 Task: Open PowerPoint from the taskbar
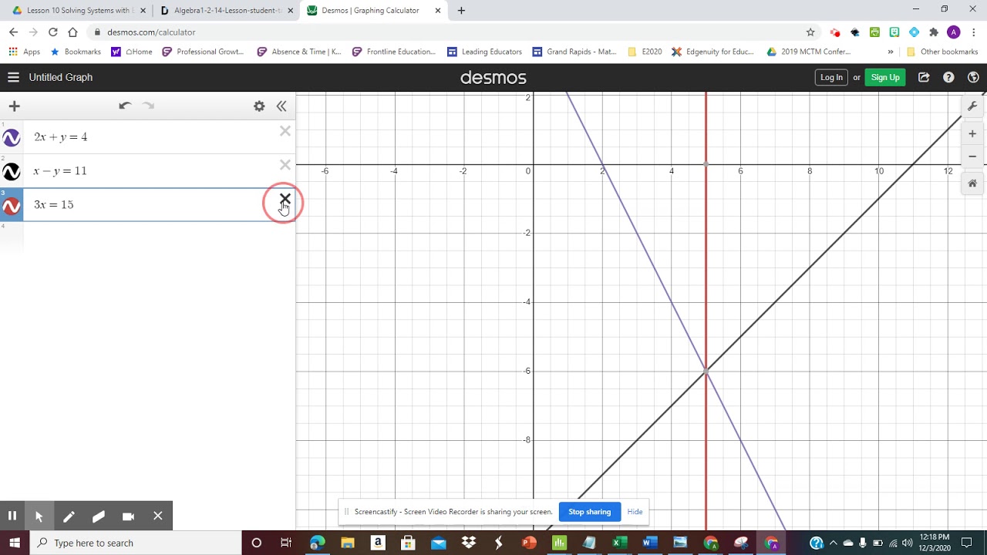tap(529, 543)
